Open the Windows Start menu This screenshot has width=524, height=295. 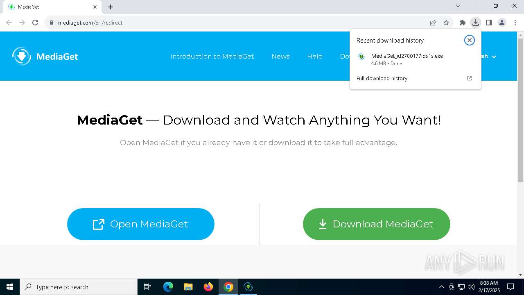(10, 287)
